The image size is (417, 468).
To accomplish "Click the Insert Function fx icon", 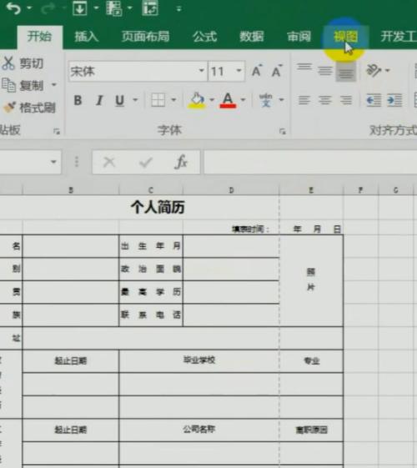I will 181,162.
